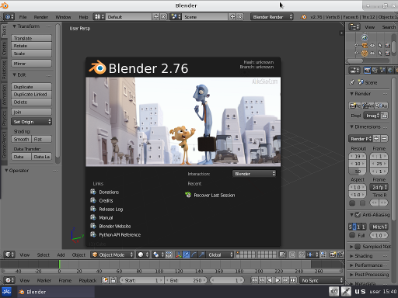Open the Properties editor type icon
This screenshot has height=298, width=398.
(354, 70)
